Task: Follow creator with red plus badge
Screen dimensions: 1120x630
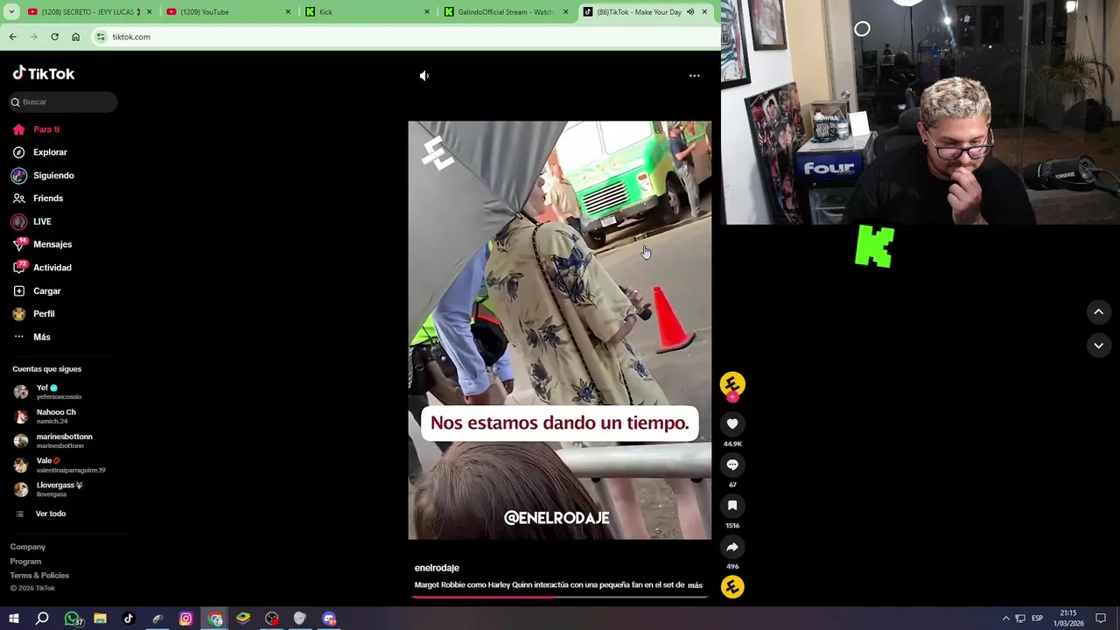Action: click(x=732, y=397)
